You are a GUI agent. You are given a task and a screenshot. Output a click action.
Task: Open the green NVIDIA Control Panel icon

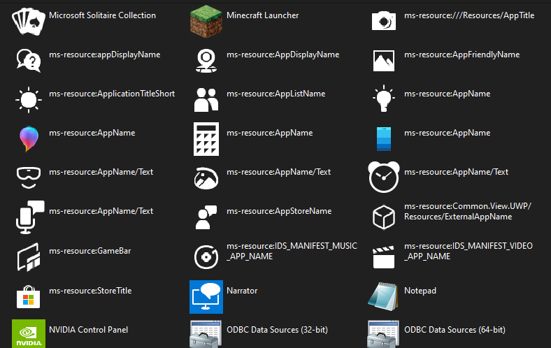coord(29,333)
